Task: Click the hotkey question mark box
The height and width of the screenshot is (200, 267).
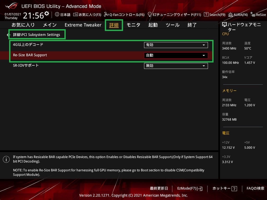Action: (234, 189)
